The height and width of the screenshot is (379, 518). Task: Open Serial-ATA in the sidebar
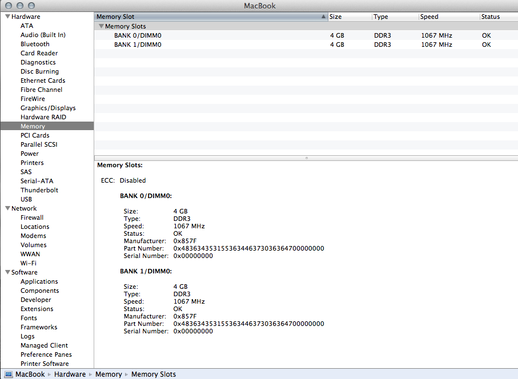37,181
